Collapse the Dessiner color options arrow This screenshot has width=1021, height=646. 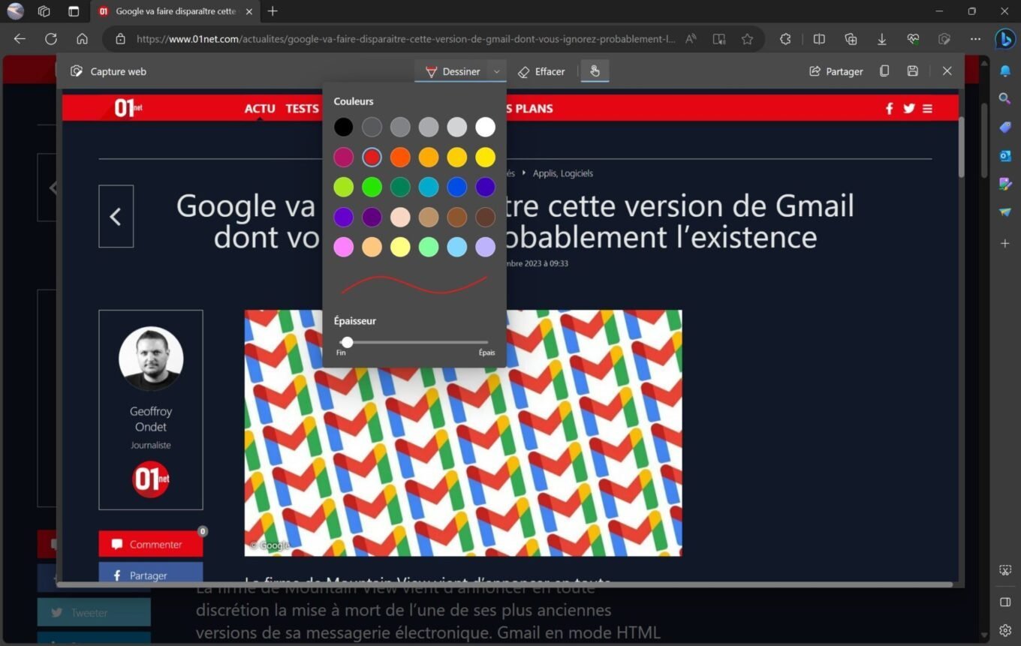tap(496, 71)
